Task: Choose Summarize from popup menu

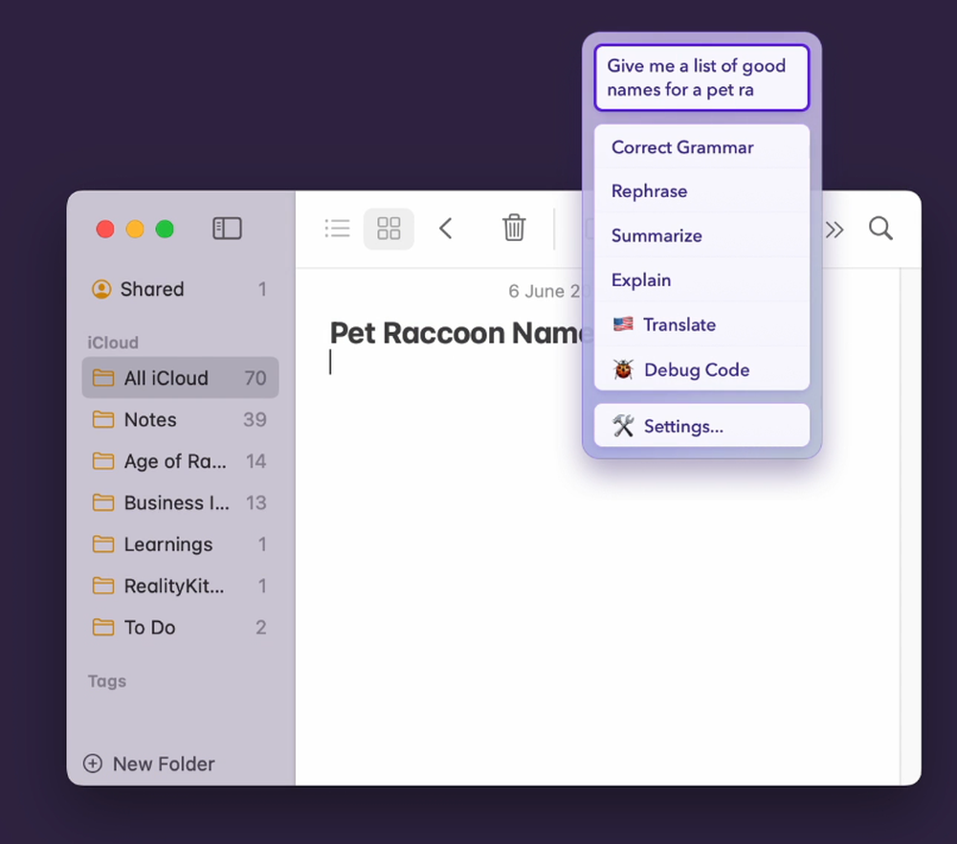Action: click(x=701, y=235)
